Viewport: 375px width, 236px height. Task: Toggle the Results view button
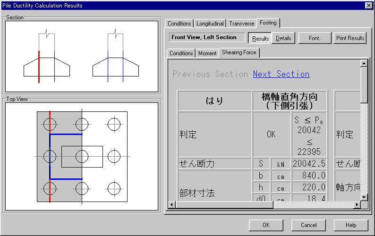click(x=260, y=38)
